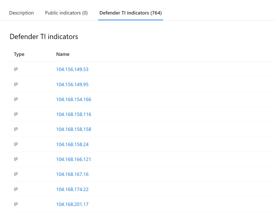Click the IP type cell for 104.156.149.53
Viewport: 275px width, 213px height.
(16, 69)
